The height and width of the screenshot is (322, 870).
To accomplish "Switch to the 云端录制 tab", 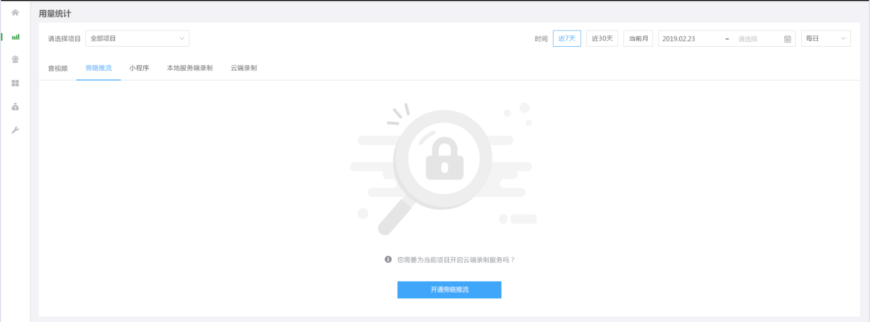I will [244, 68].
